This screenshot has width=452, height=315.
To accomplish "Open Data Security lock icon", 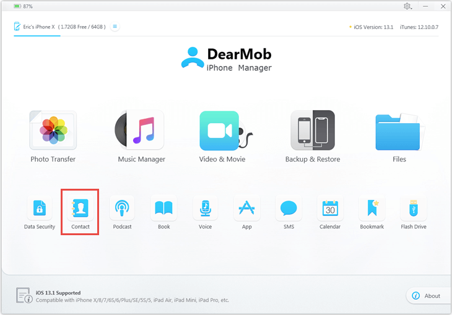I will 40,208.
